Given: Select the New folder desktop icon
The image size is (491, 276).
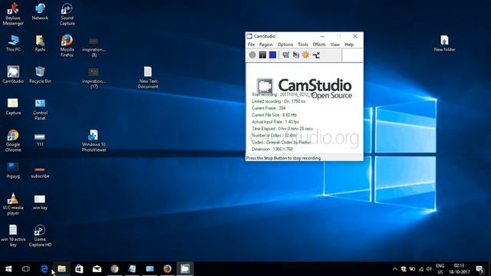Looking at the screenshot, I should pos(444,43).
